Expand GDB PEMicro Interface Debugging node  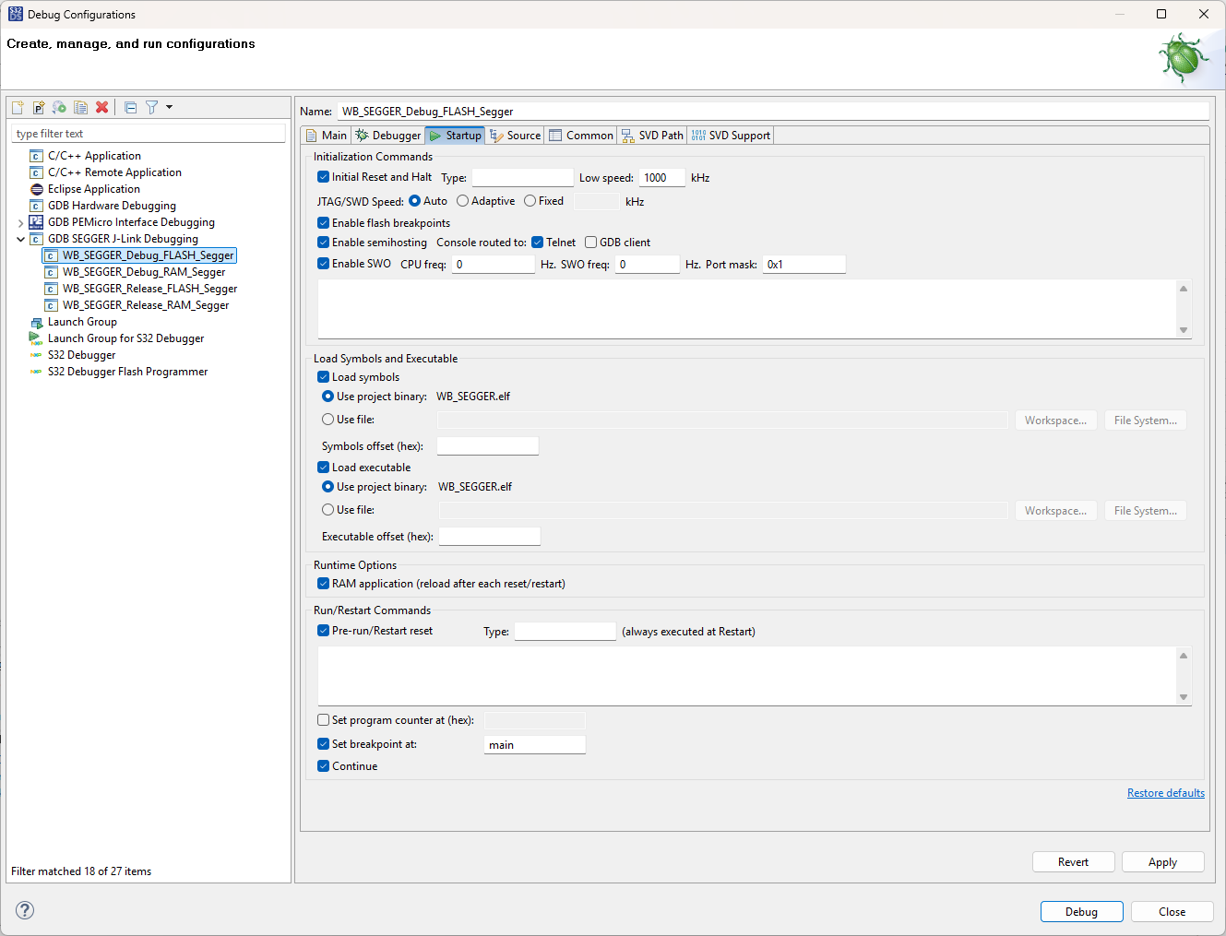[20, 223]
